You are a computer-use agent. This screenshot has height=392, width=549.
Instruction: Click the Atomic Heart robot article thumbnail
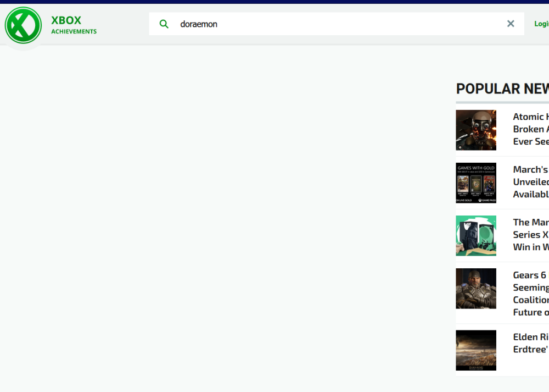475,130
